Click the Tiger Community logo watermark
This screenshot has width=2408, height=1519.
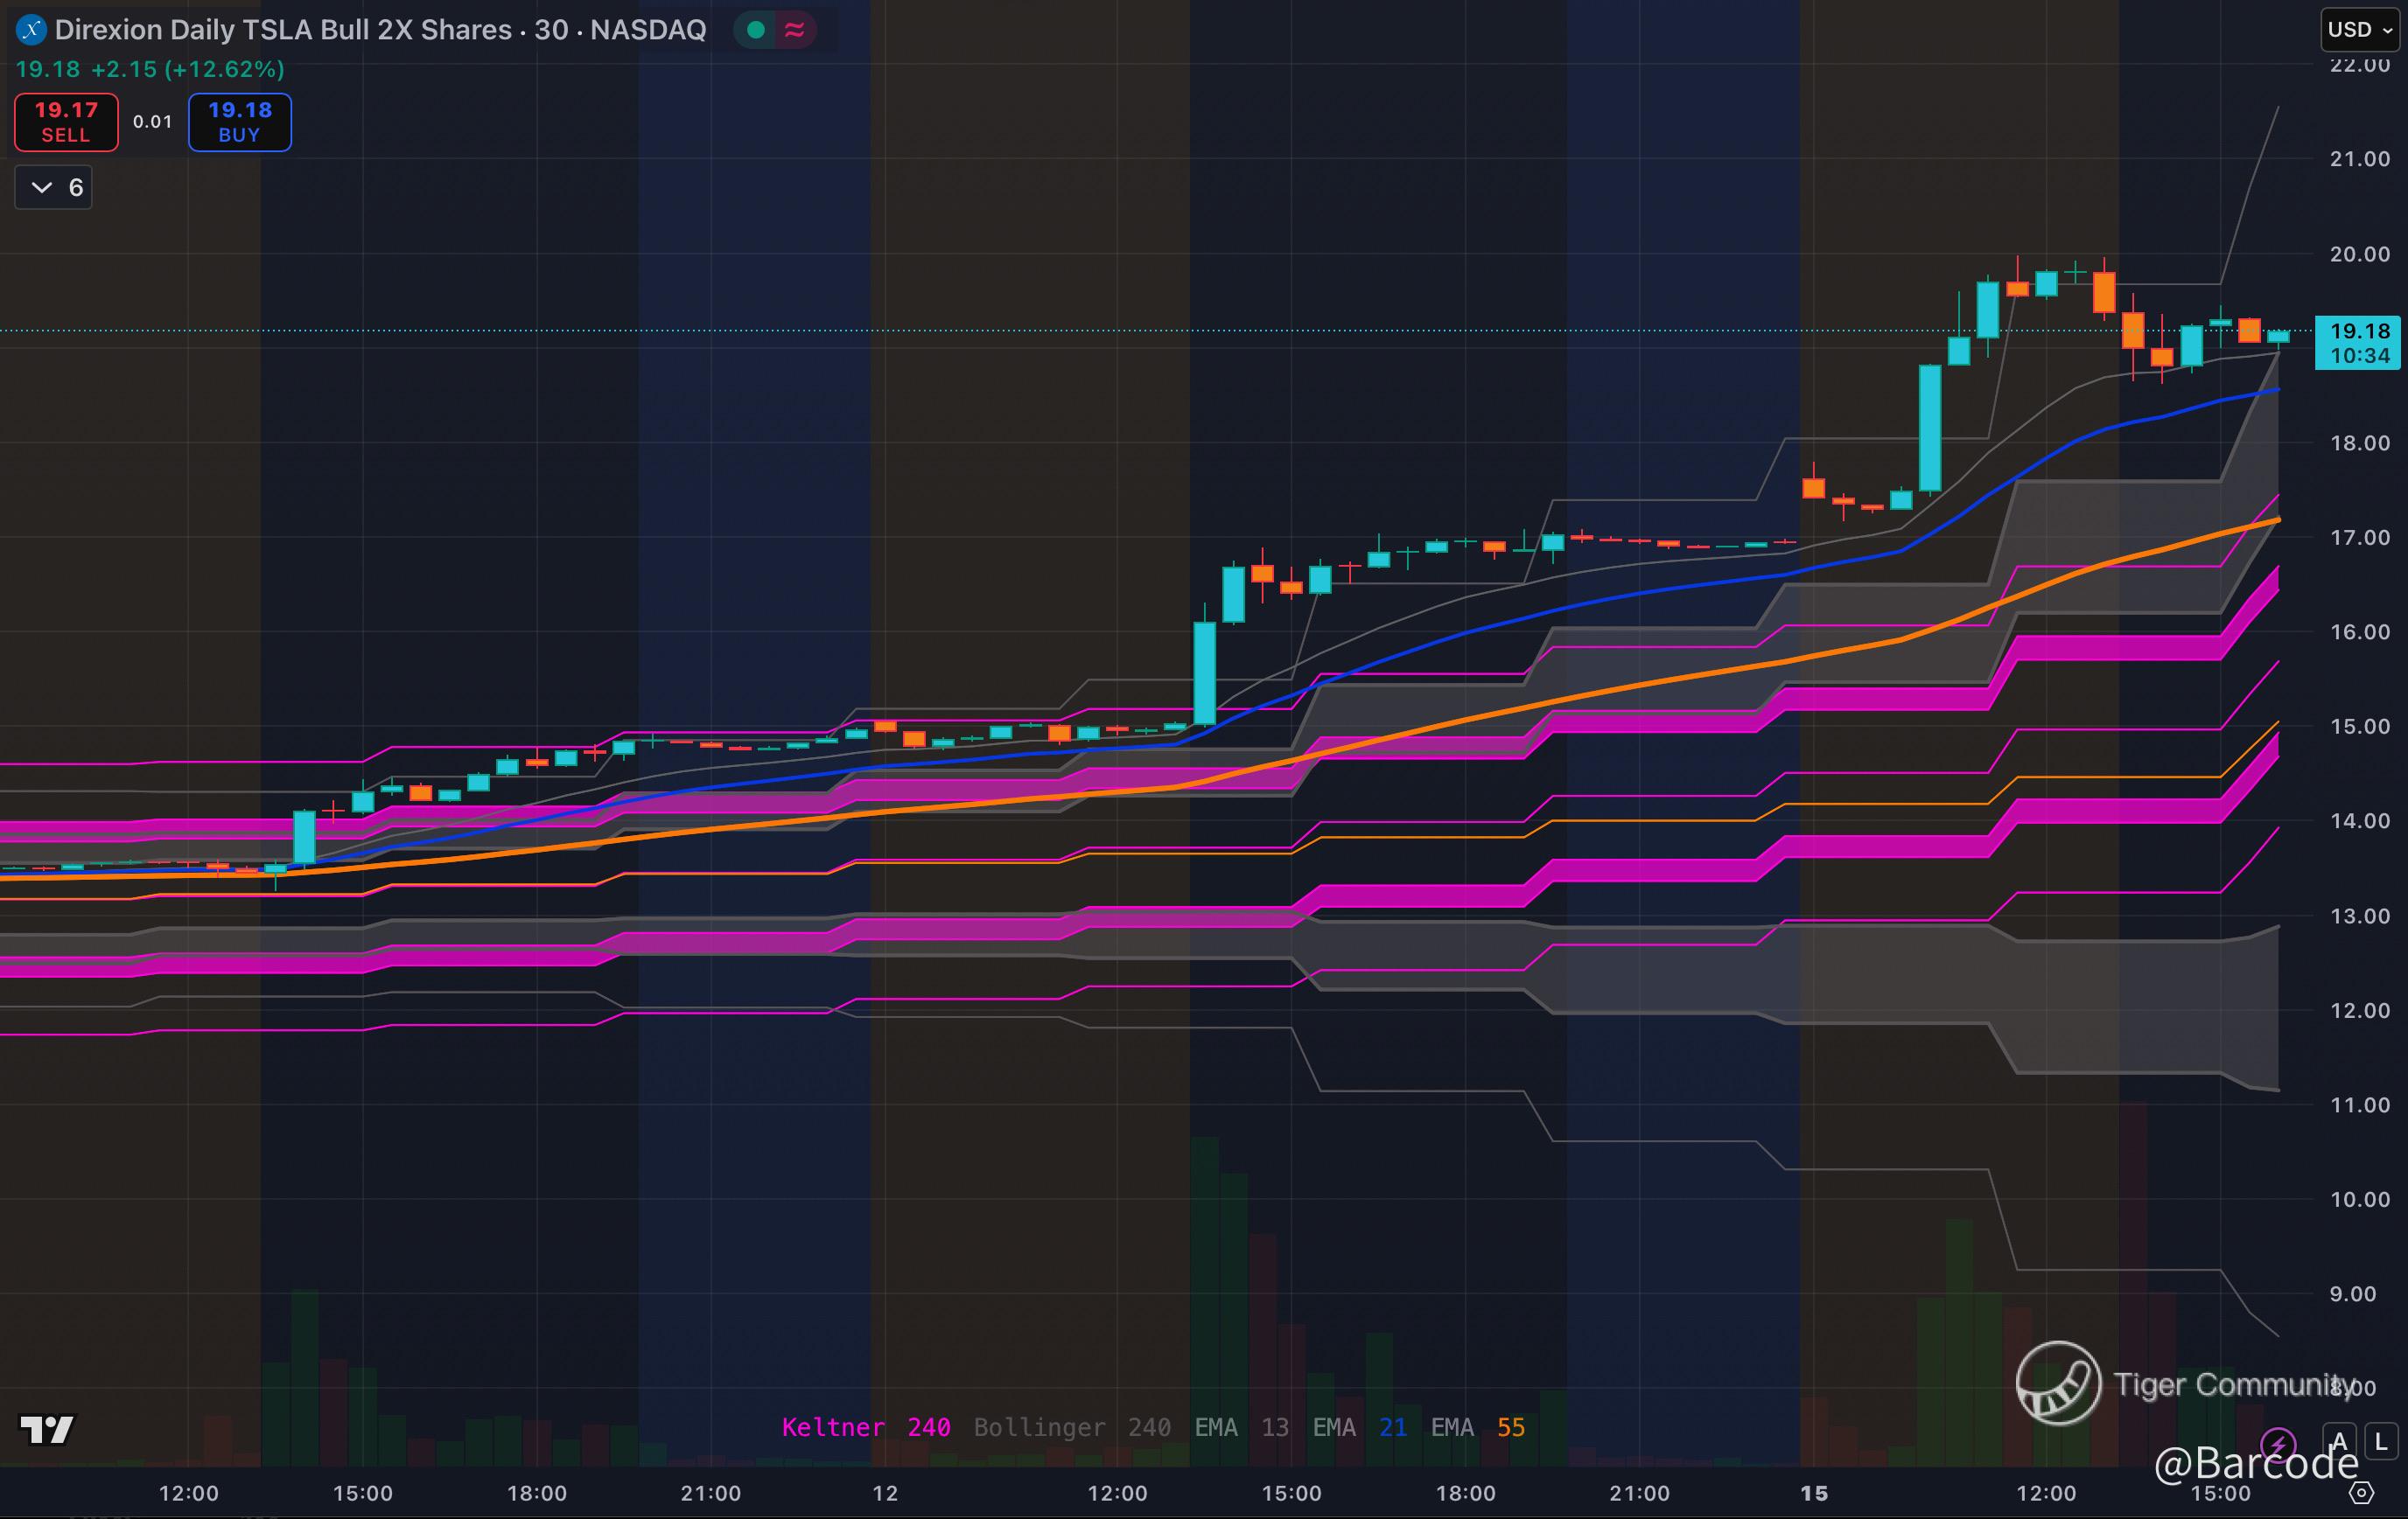tap(2058, 1383)
